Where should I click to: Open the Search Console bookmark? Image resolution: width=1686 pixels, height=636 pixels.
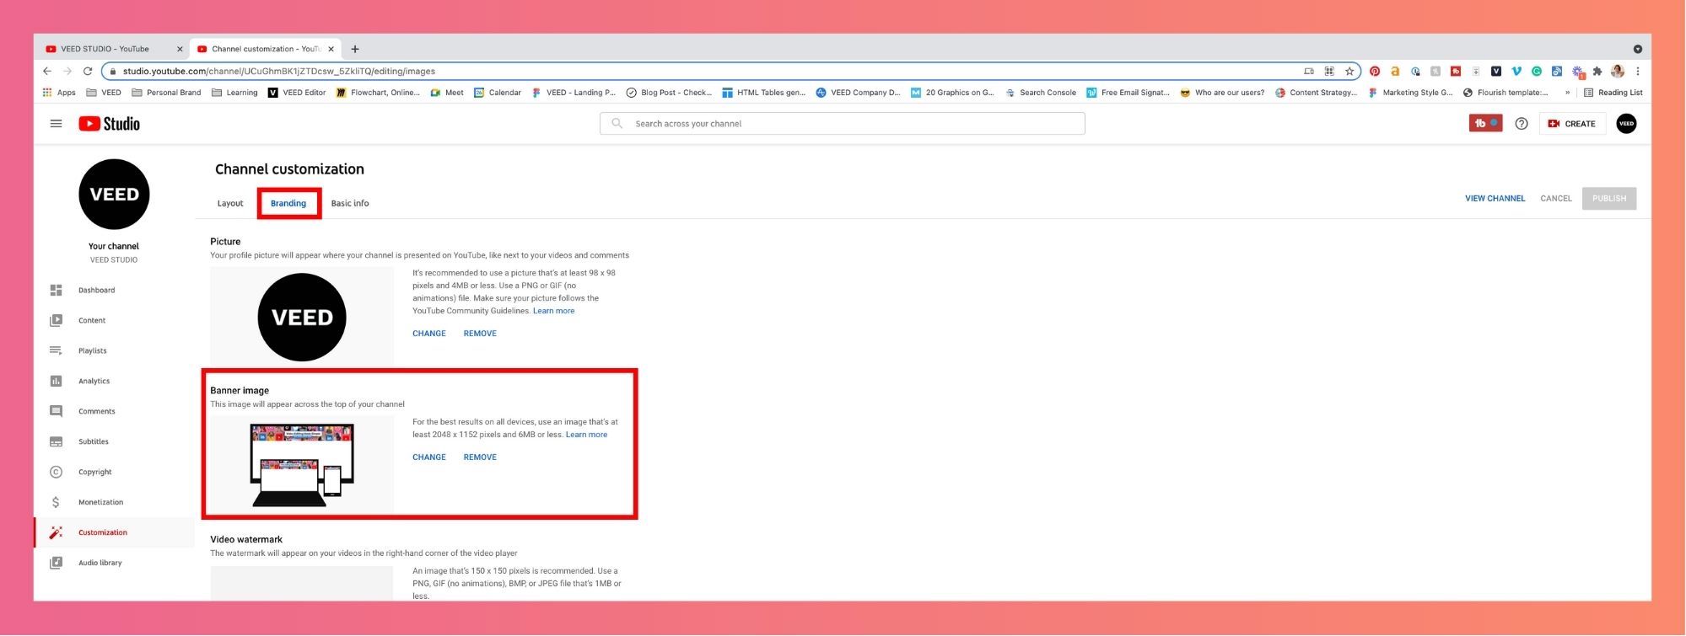coord(1040,93)
